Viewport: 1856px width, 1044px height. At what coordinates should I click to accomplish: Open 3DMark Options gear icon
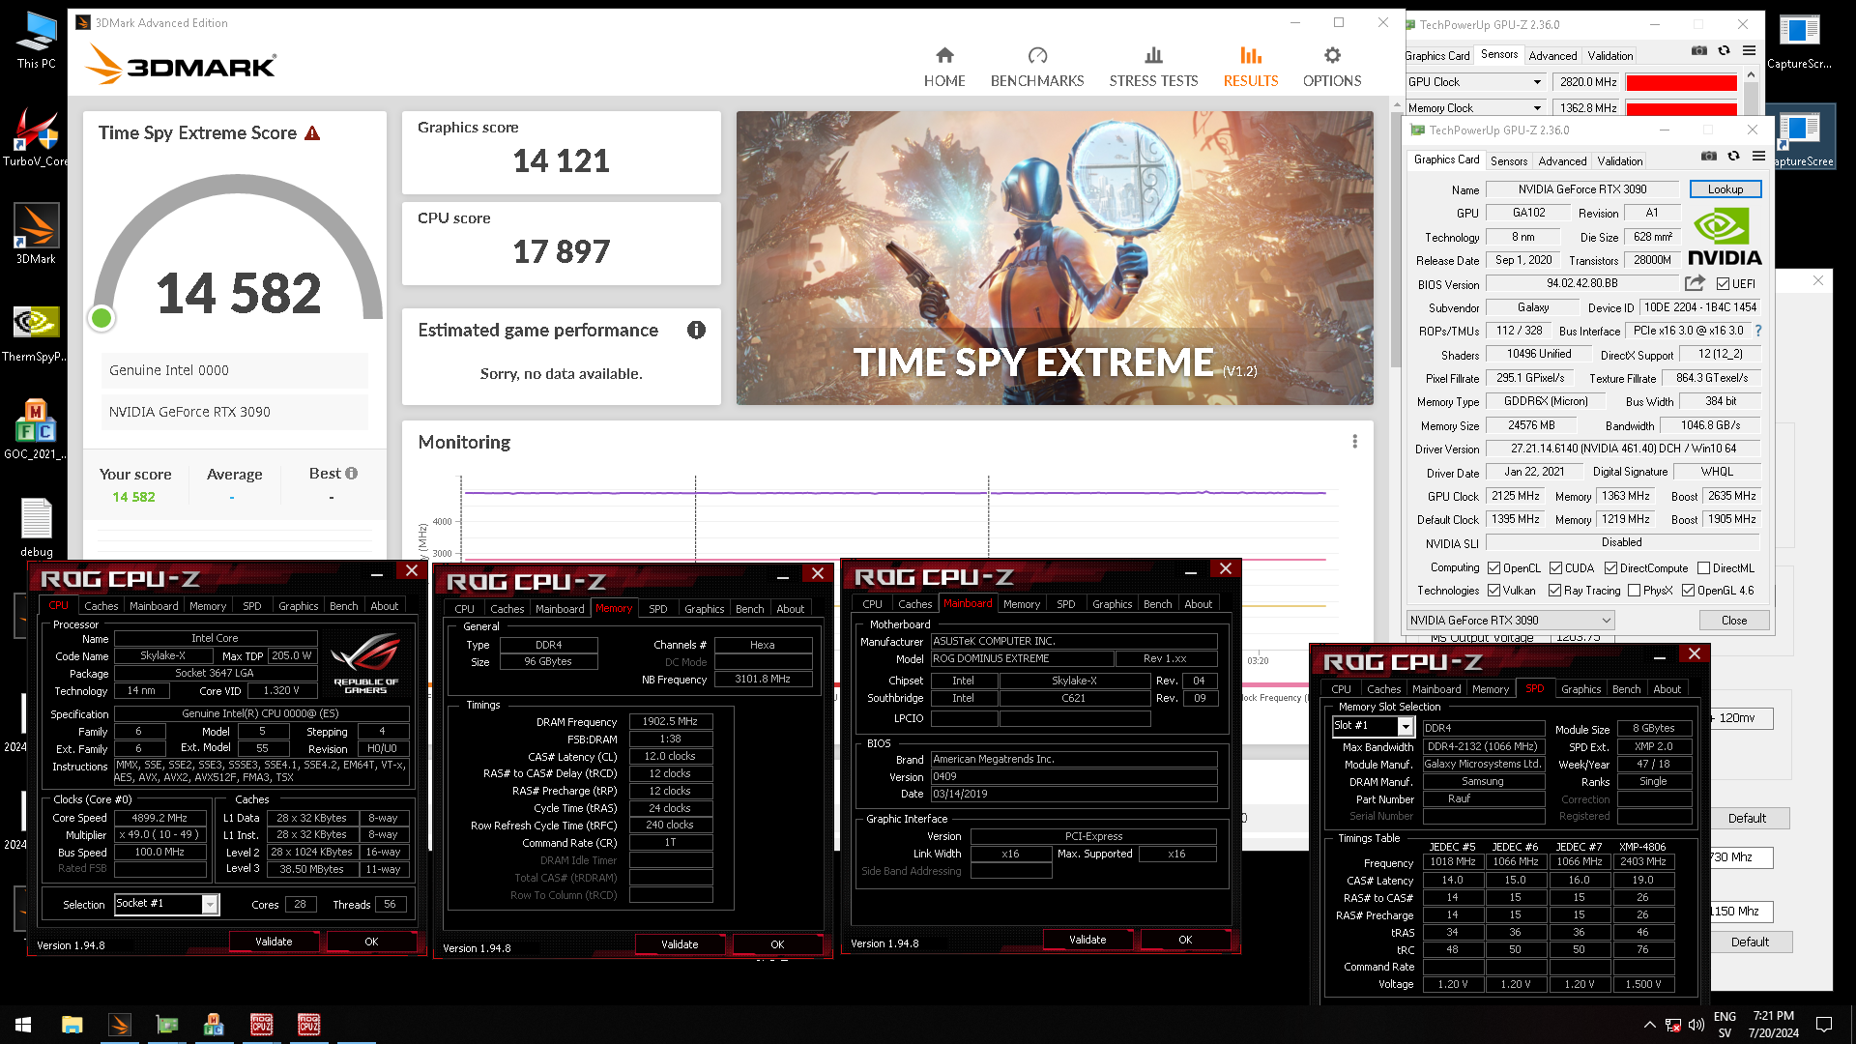coord(1332,56)
